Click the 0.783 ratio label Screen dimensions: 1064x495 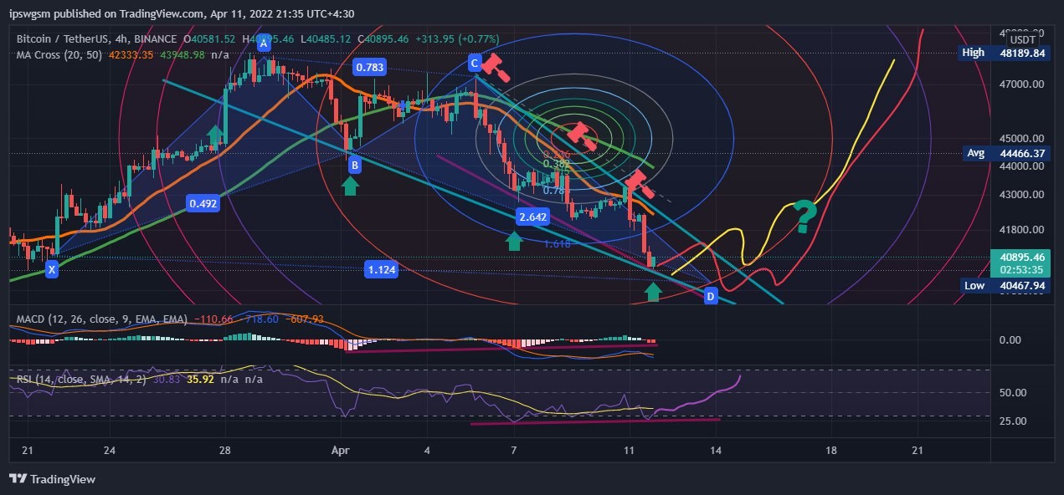[369, 67]
